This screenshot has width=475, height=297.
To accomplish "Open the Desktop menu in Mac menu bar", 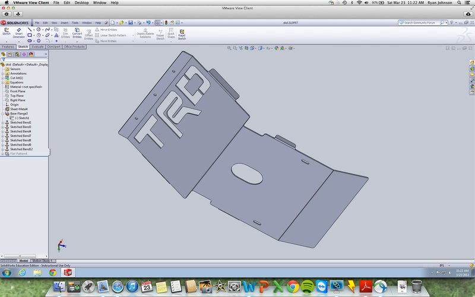I will (x=81, y=2).
